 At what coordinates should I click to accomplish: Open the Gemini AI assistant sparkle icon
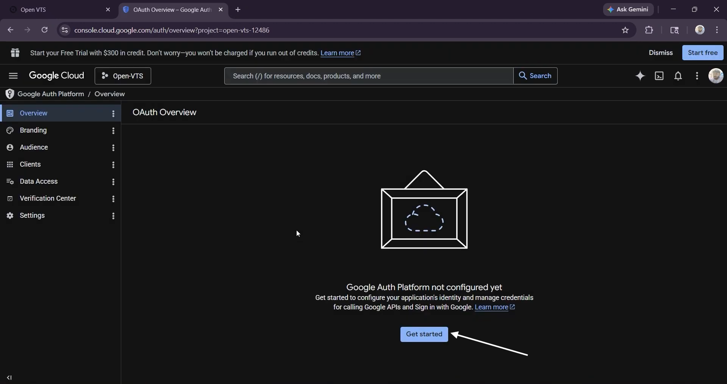point(640,76)
